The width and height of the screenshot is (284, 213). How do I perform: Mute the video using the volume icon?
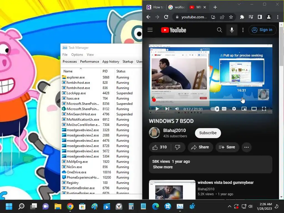click(x=177, y=109)
